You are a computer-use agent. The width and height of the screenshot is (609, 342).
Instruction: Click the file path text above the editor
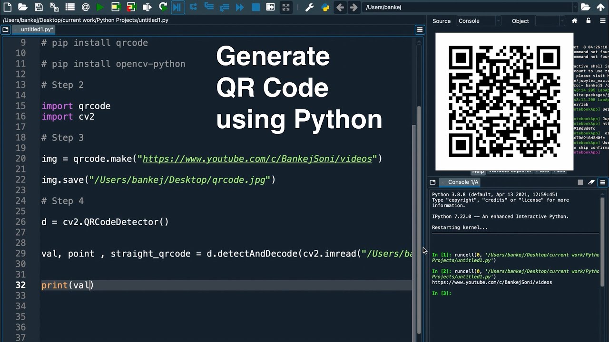click(86, 20)
